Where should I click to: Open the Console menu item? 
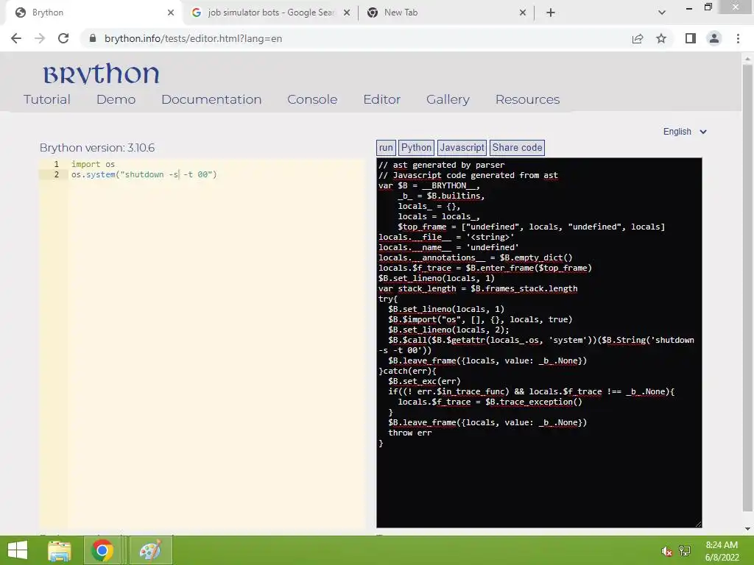point(312,99)
